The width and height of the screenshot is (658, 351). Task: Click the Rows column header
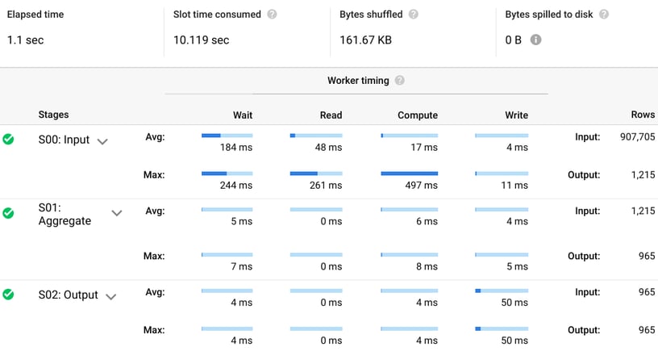643,115
